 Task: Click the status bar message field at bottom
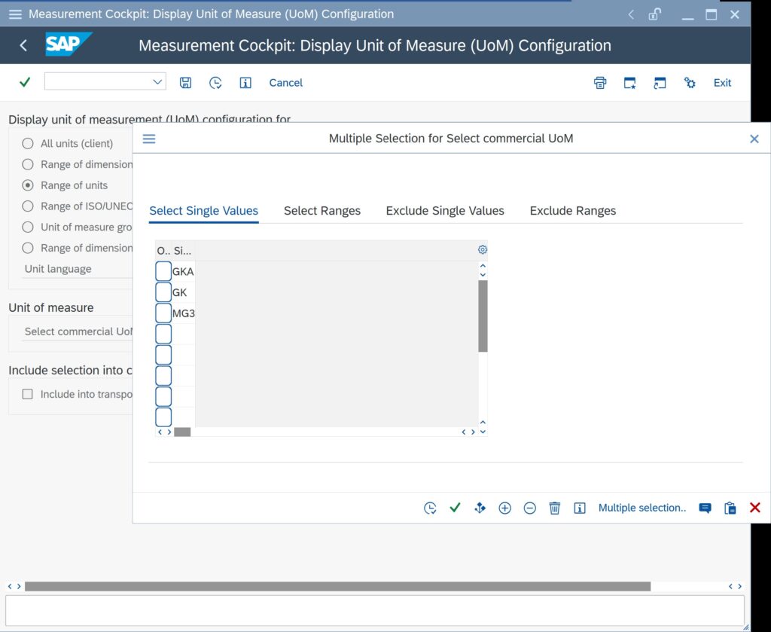click(375, 610)
